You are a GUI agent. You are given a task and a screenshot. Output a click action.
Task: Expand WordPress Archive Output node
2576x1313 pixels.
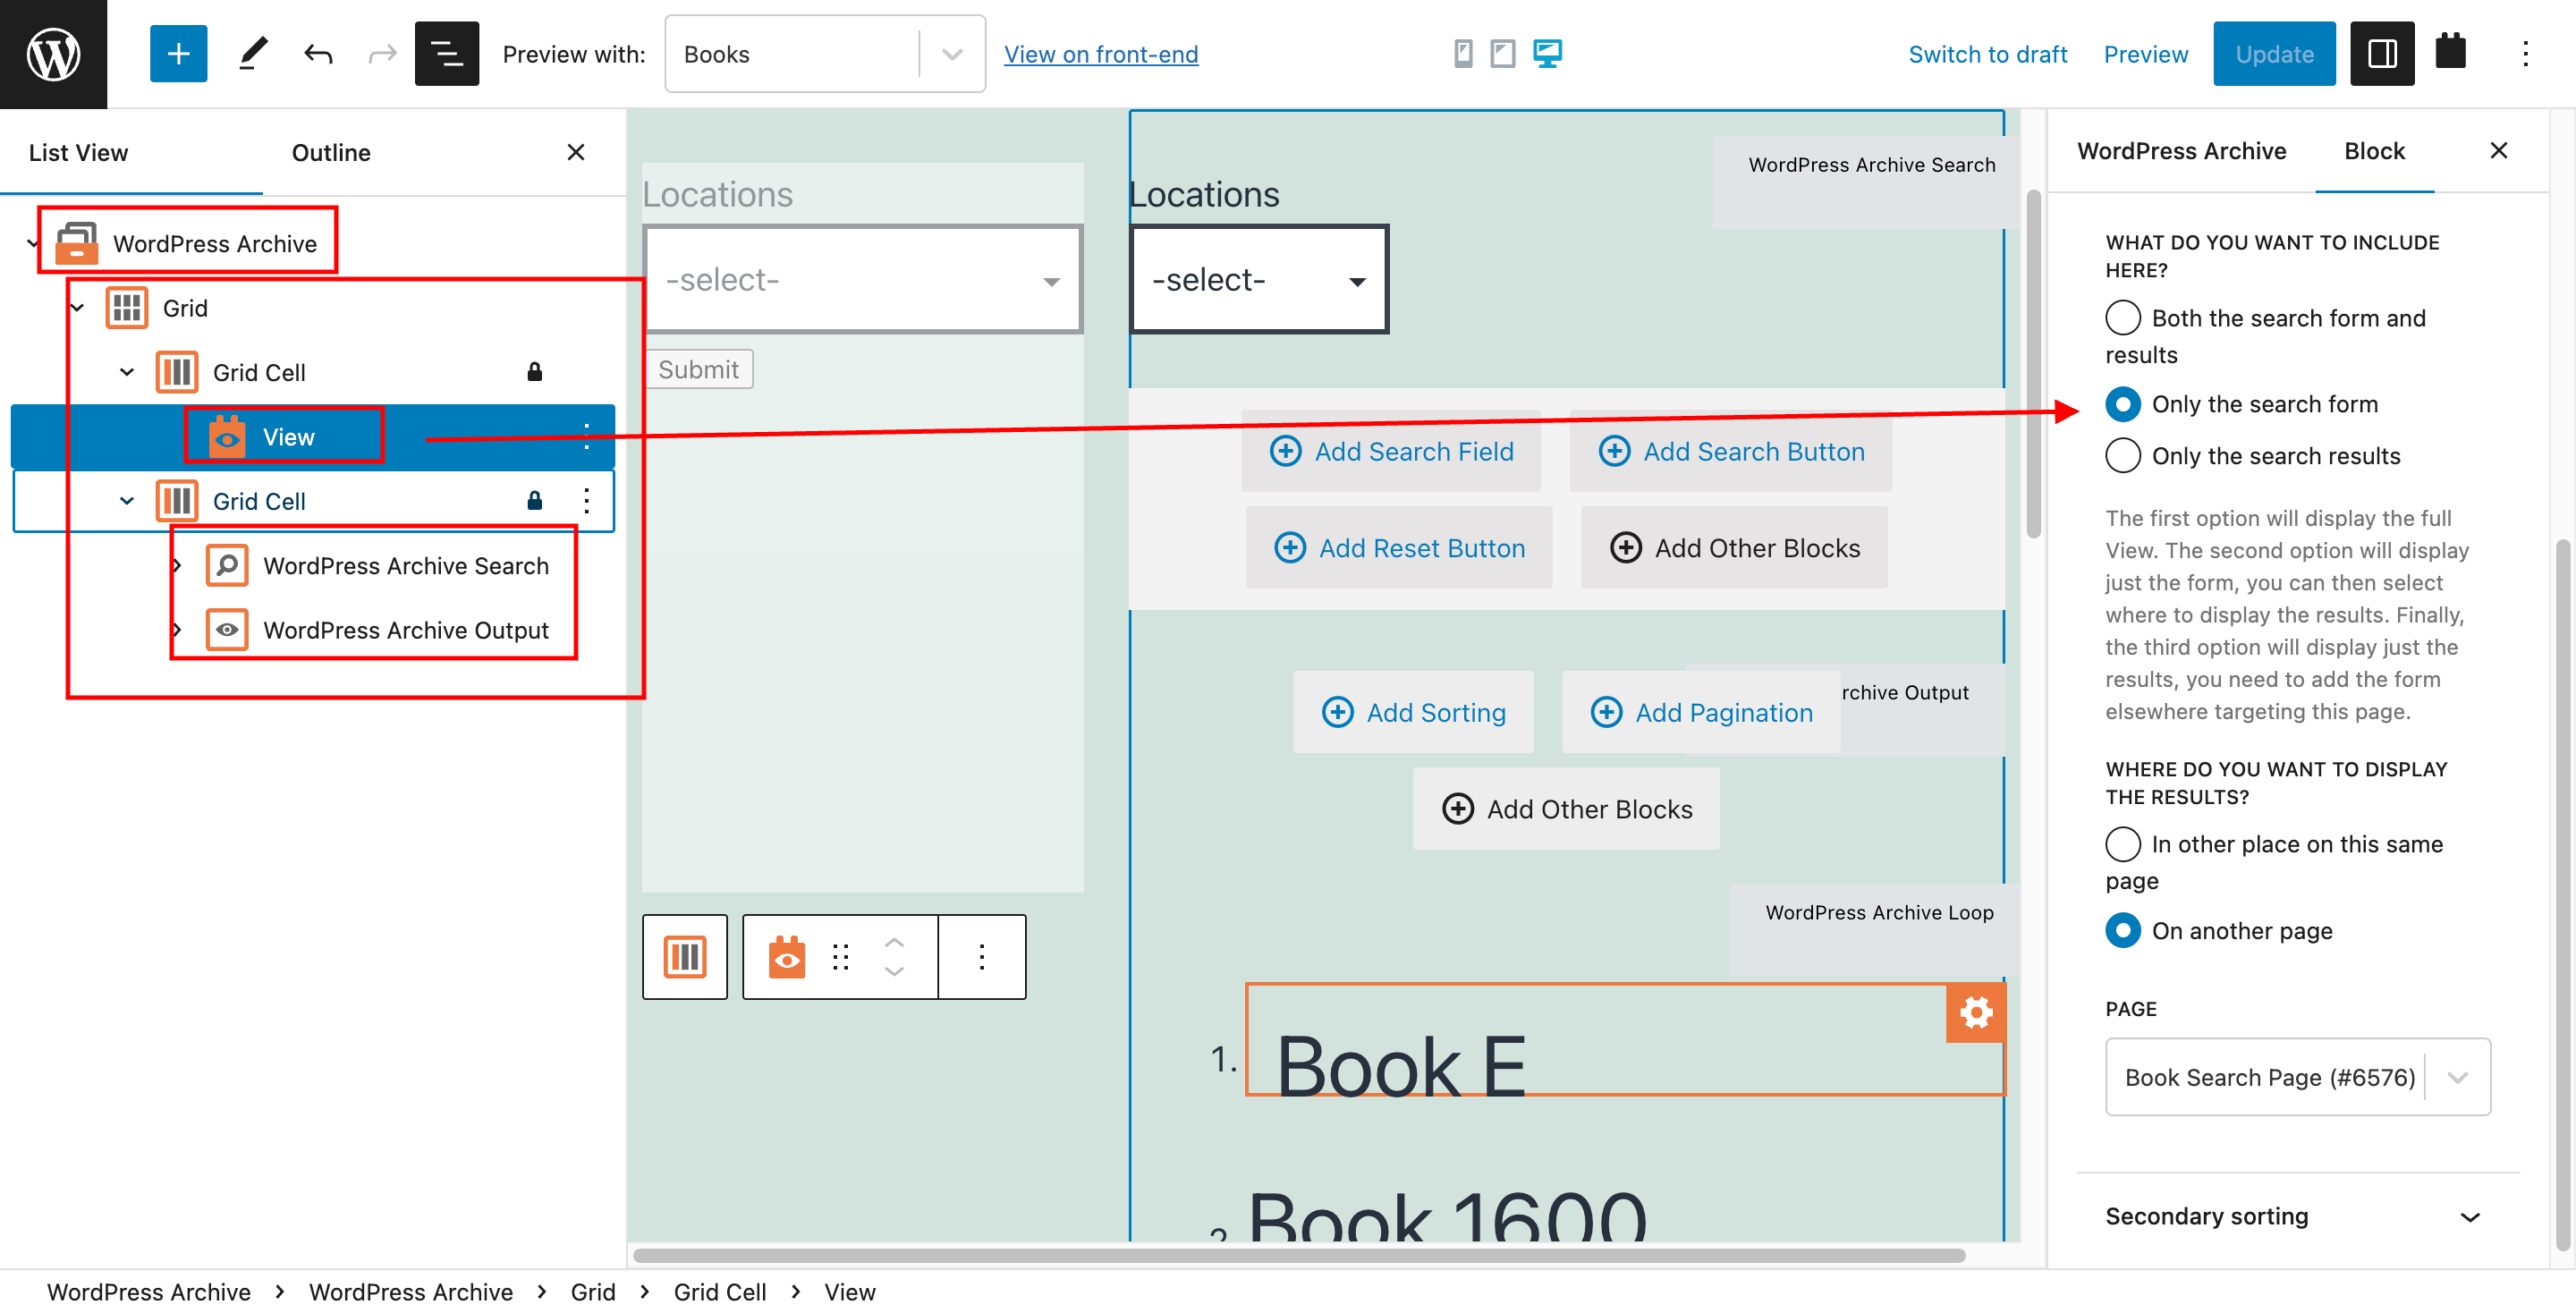point(177,630)
